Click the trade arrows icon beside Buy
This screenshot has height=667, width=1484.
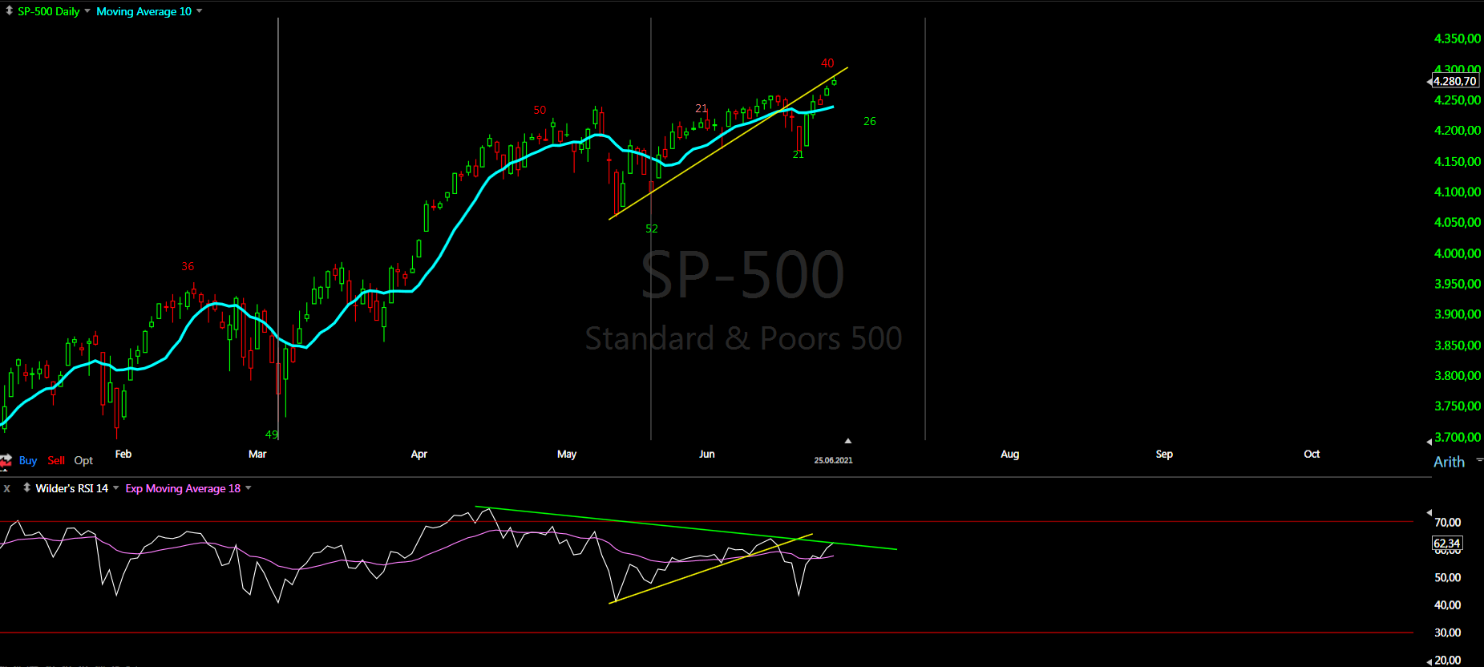pos(6,460)
